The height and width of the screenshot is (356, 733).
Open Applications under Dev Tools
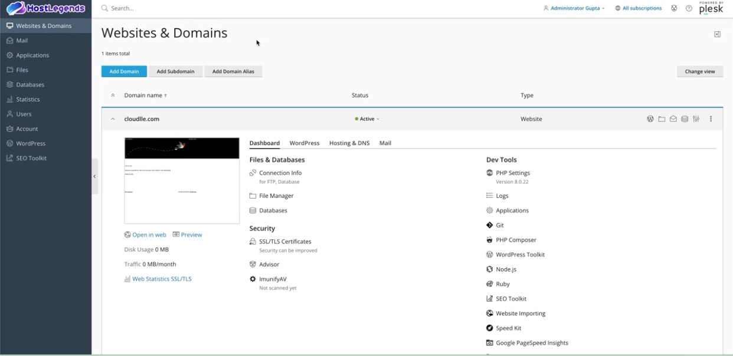pyautogui.click(x=512, y=210)
